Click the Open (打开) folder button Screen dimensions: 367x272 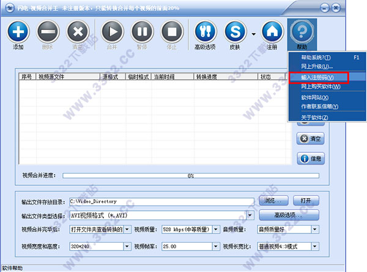305,200
